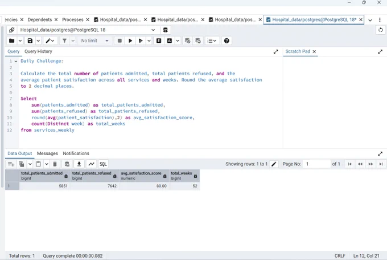
Task: Click the edit rows range pencil icon
Action: pyautogui.click(x=274, y=164)
